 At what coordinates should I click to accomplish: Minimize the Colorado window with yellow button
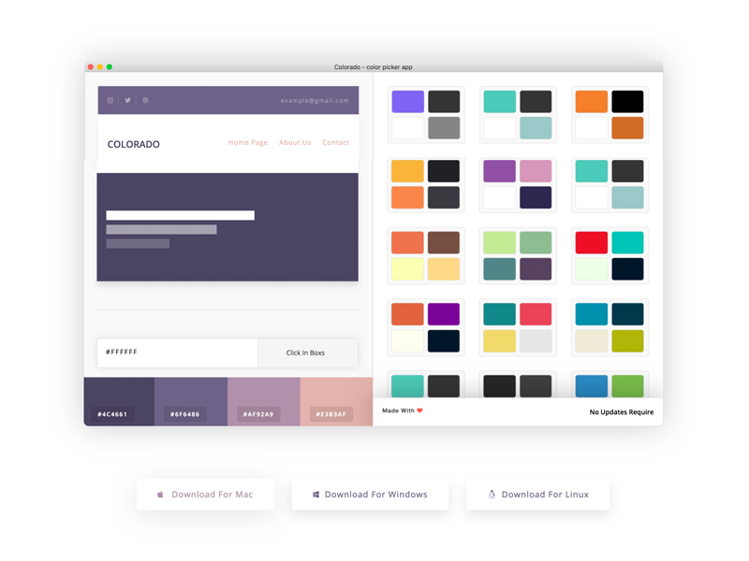(x=100, y=67)
